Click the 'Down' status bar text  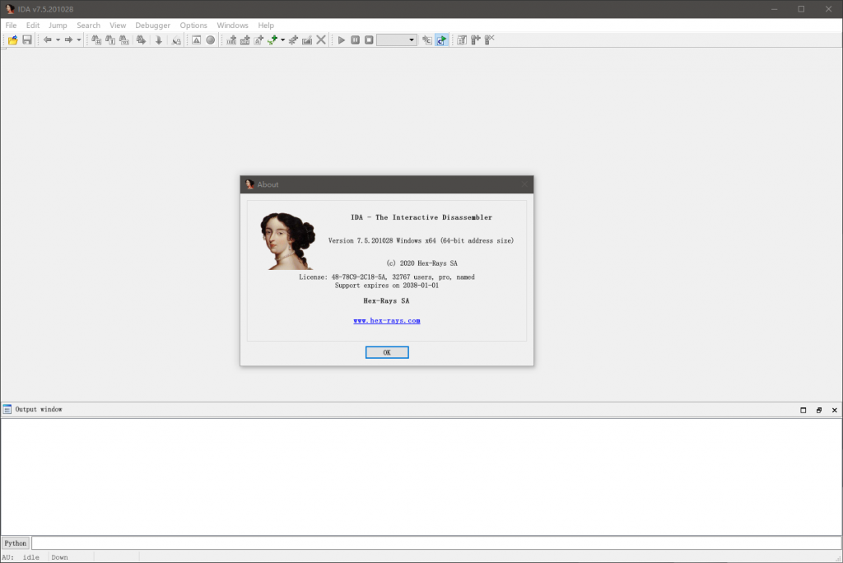pos(59,557)
